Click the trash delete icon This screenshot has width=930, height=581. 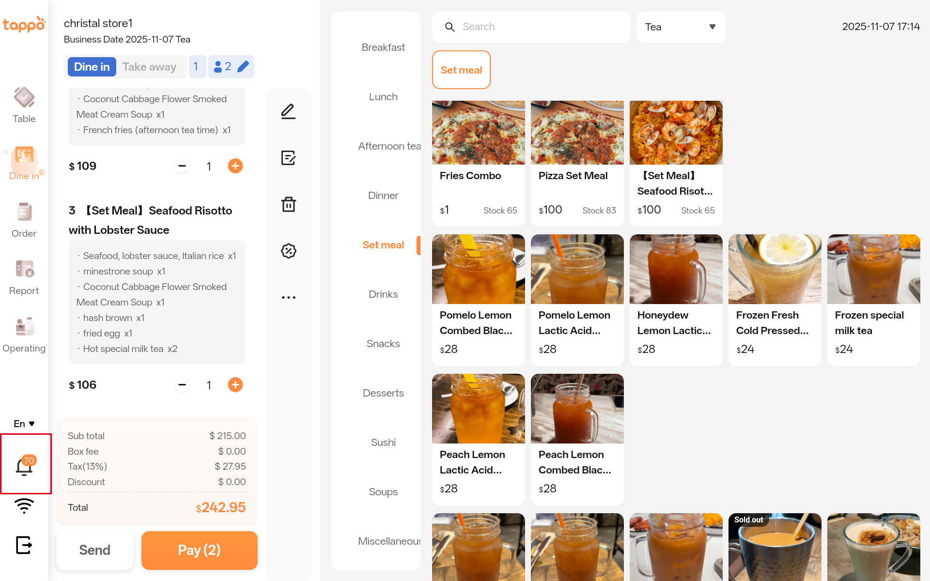point(289,204)
